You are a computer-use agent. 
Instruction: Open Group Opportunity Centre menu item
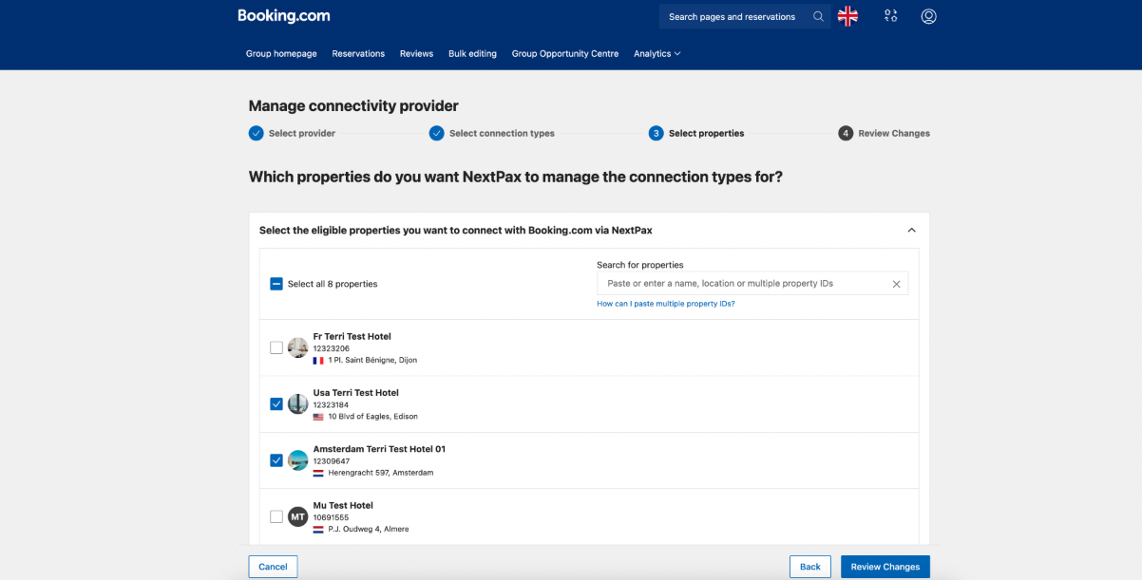(x=565, y=54)
